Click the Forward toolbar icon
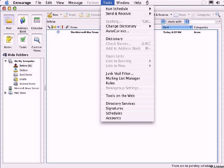224x168 pixels. [88, 15]
